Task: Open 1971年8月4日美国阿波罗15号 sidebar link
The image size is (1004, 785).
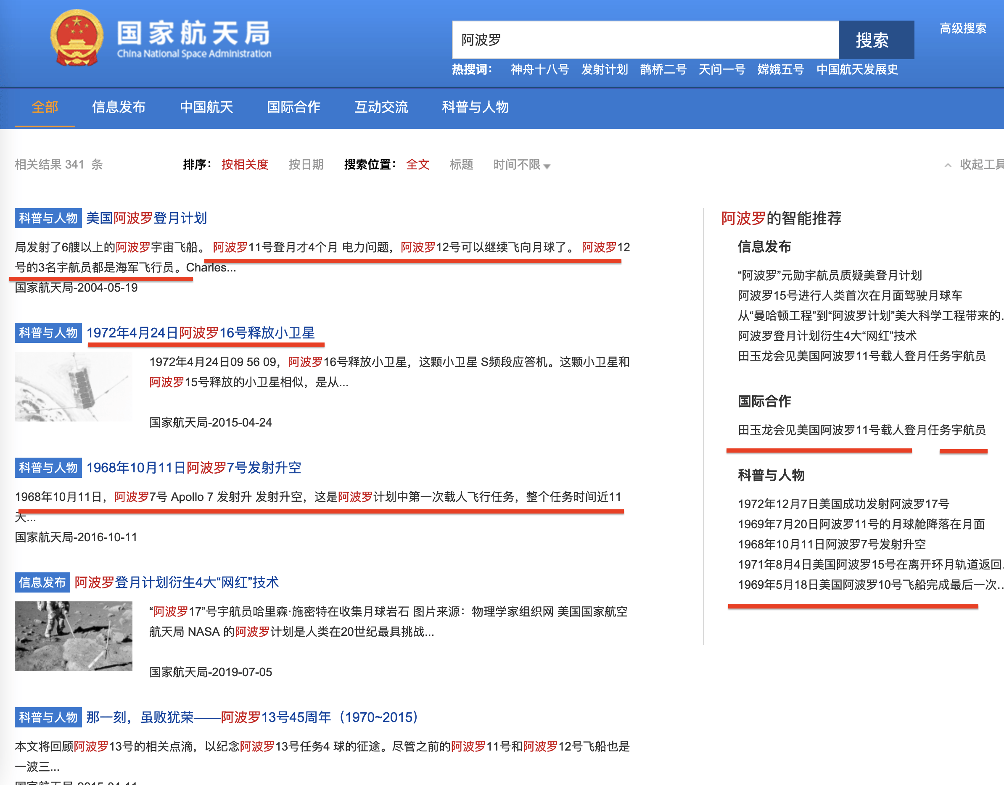Action: pyautogui.click(x=871, y=565)
